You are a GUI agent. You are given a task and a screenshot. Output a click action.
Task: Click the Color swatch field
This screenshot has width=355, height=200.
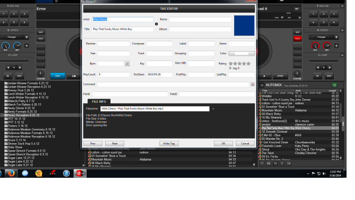coord(241,53)
